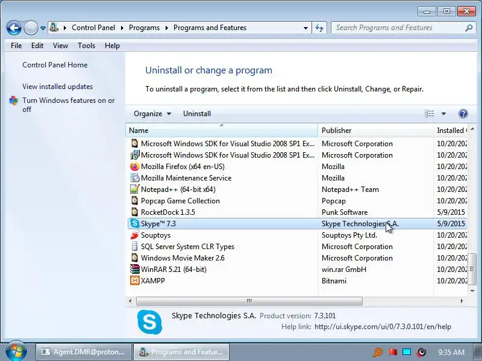The height and width of the screenshot is (361, 482).
Task: Open the Organize dropdown
Action: [x=152, y=114]
